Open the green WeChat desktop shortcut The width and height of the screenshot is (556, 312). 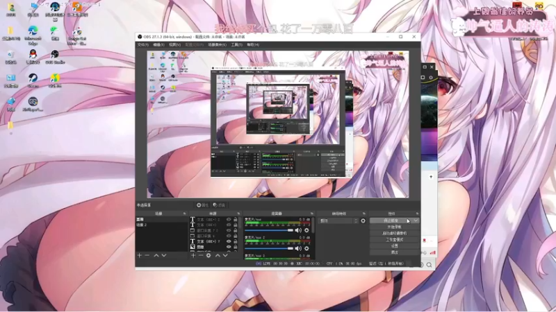click(55, 33)
